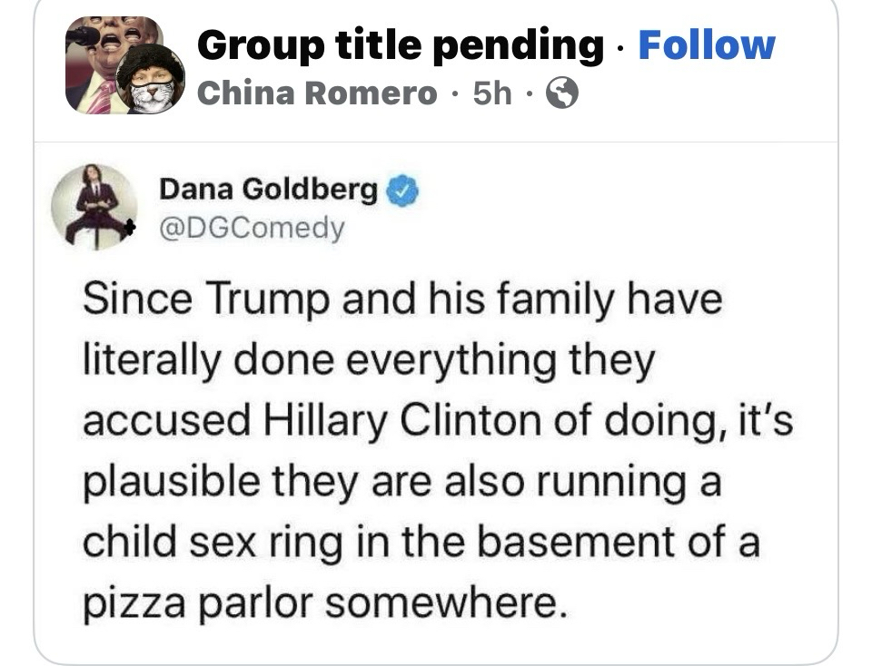Click the 'literally done everything they' line
Screen dimensions: 872x666
[x=369, y=360]
